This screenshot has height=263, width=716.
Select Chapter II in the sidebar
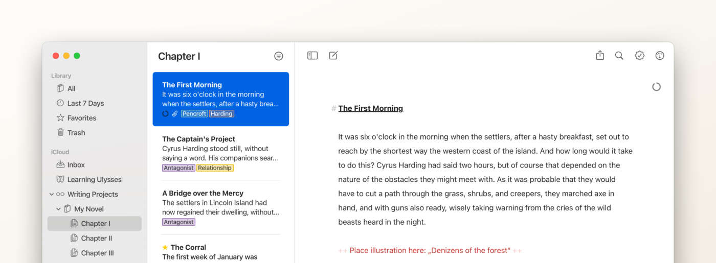96,238
